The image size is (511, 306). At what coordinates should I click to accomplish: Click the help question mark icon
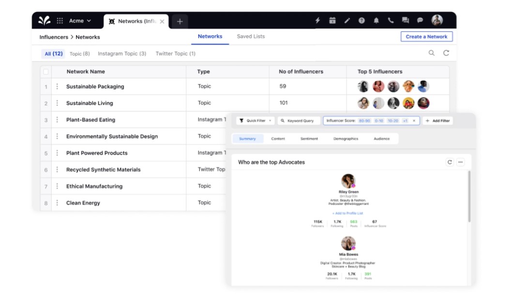[x=361, y=21]
